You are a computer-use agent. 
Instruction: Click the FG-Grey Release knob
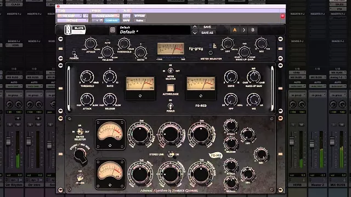107,52
